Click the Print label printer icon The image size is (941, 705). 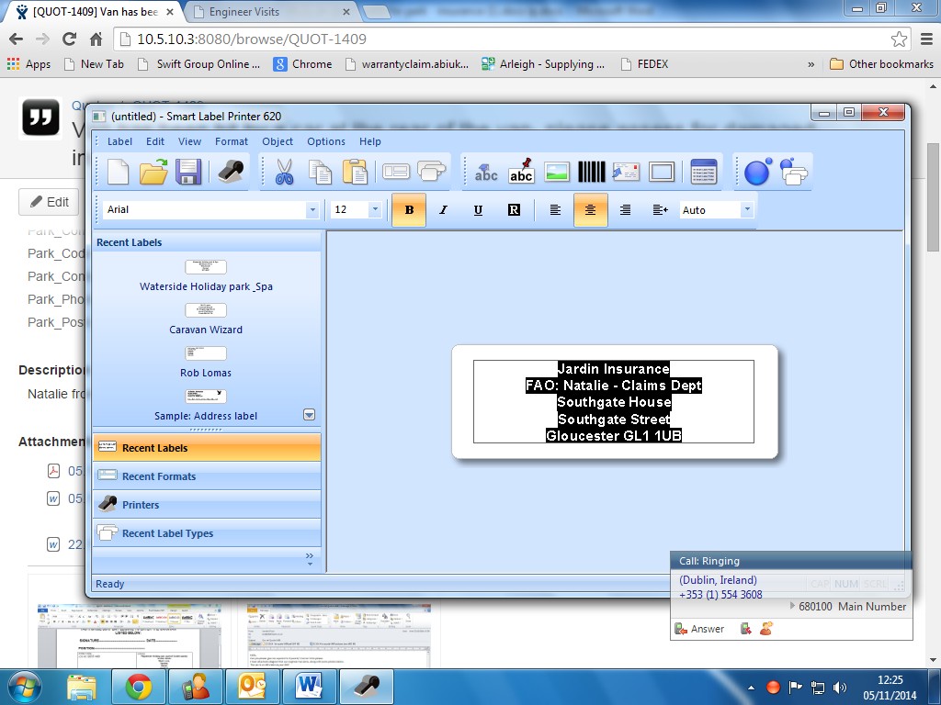tap(230, 172)
